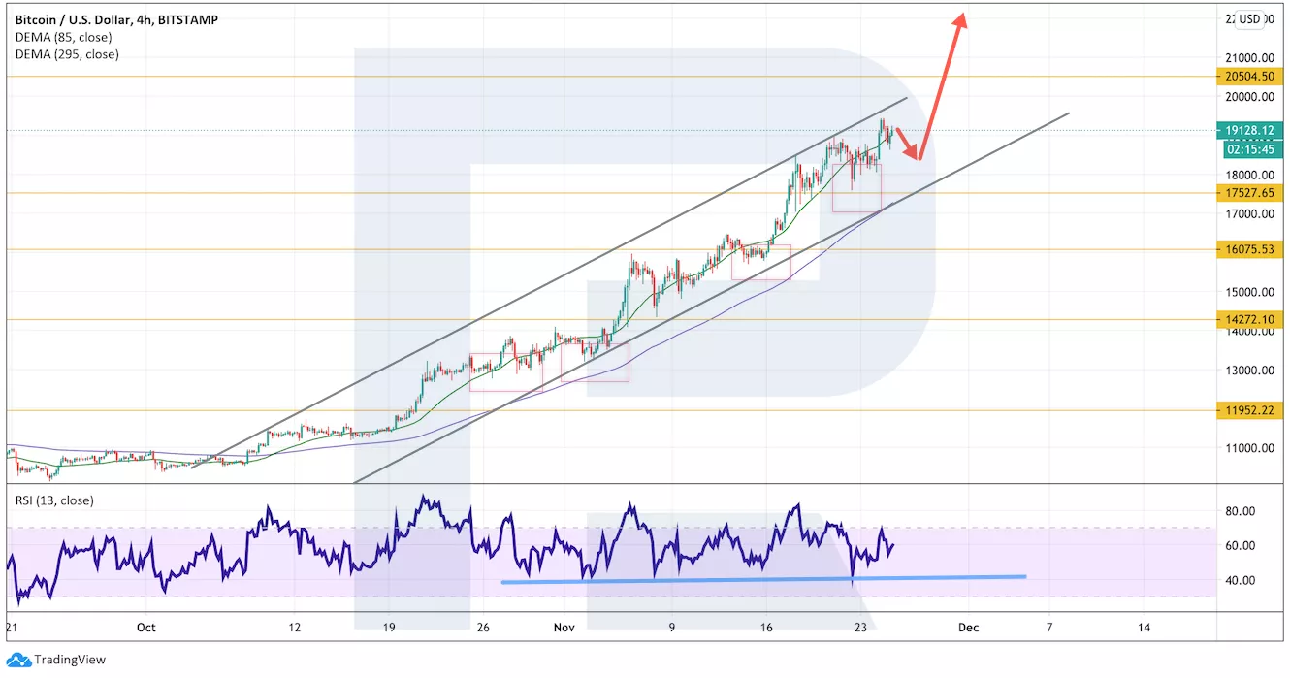Click the candle countdown timer 02:15:45
Image resolution: width=1290 pixels, height=678 pixels.
point(1249,149)
